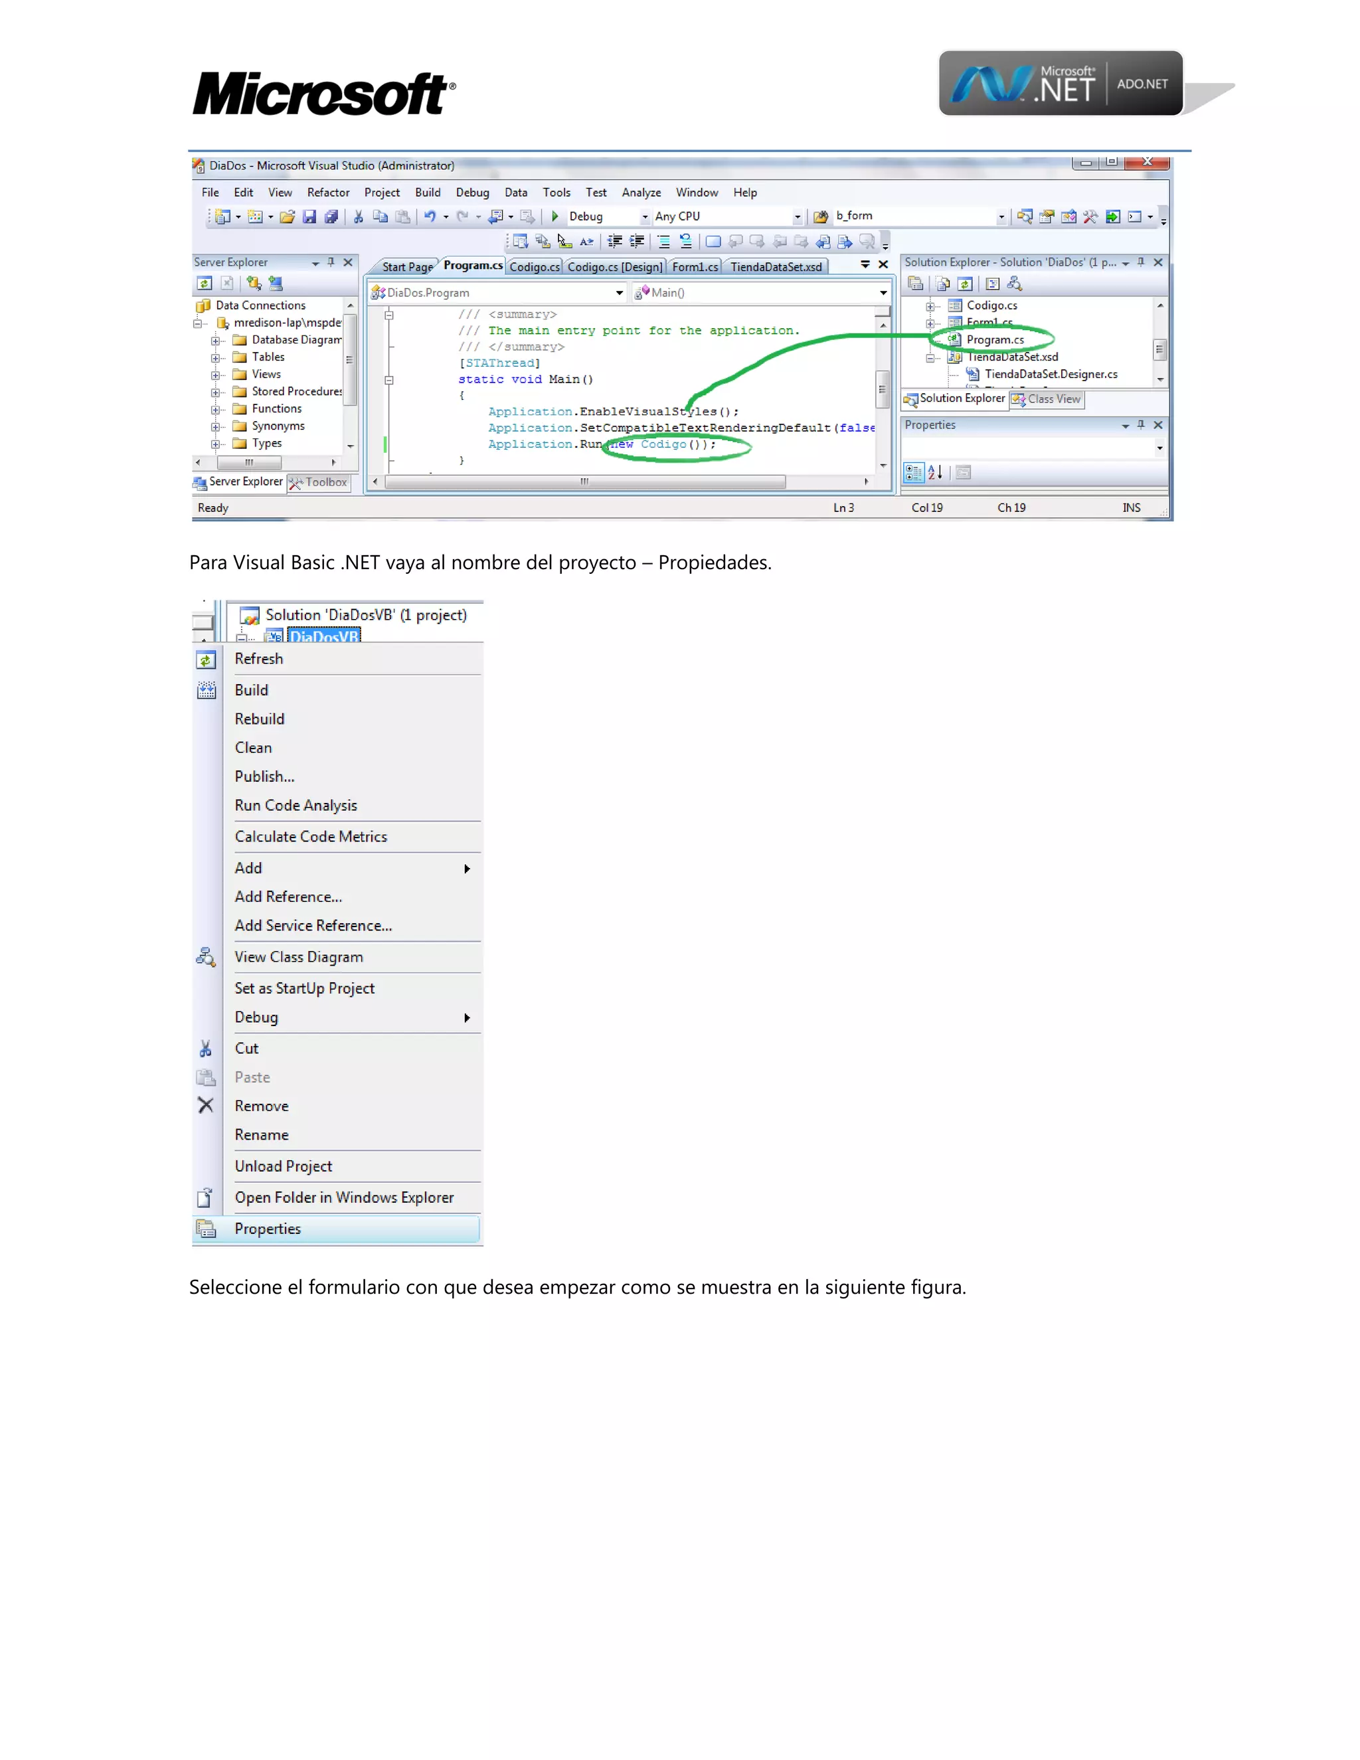The height and width of the screenshot is (1760, 1360).
Task: Select Program.cs in Solution Explorer
Action: point(995,340)
